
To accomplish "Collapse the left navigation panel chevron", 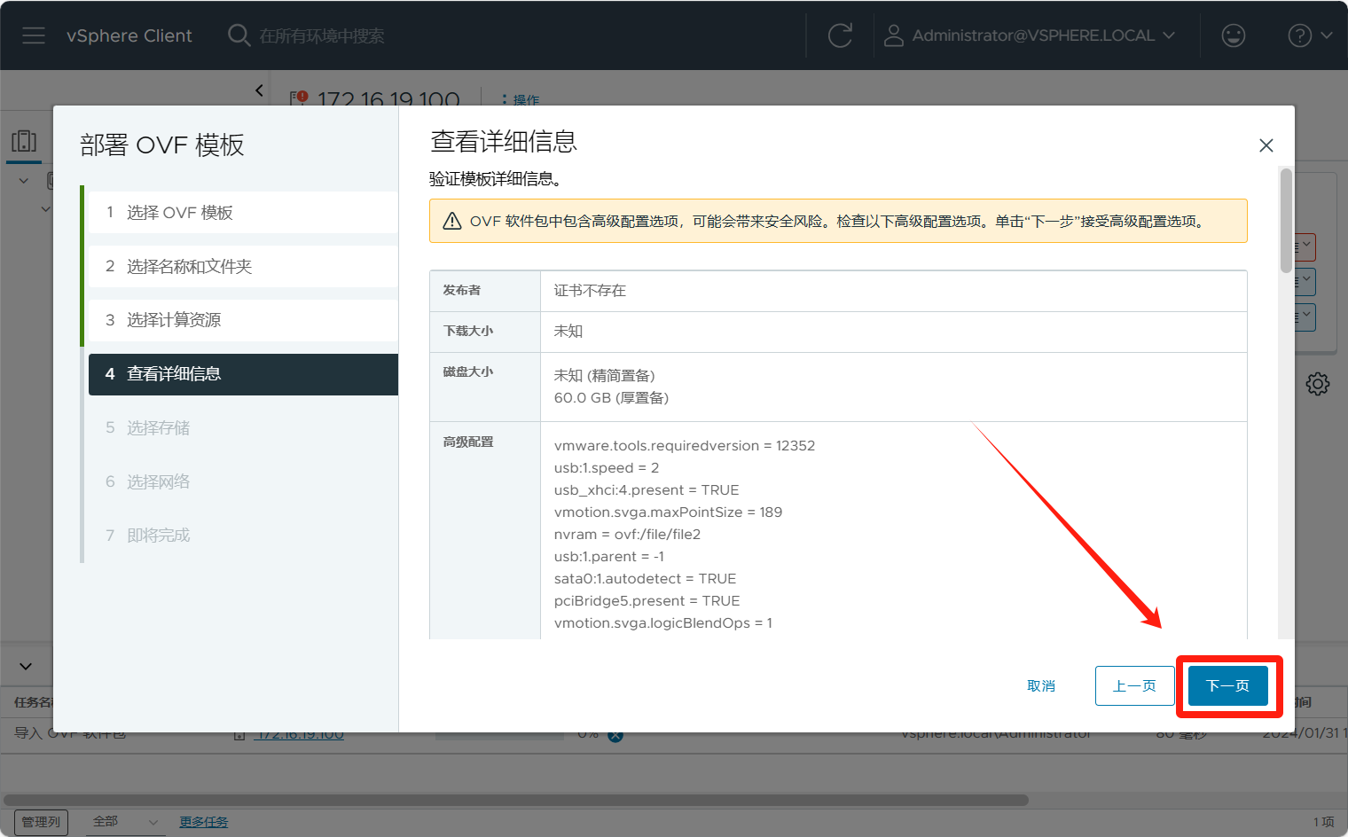I will tap(259, 90).
